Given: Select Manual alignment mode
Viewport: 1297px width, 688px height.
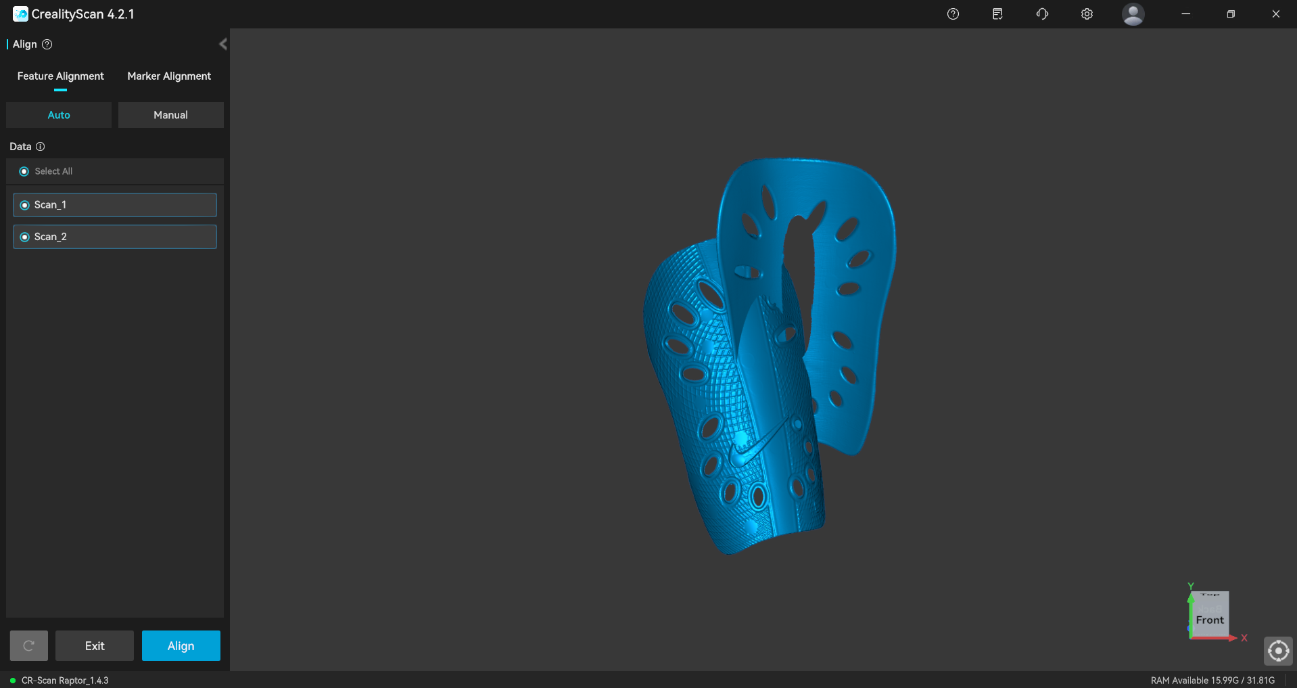Looking at the screenshot, I should (x=171, y=115).
